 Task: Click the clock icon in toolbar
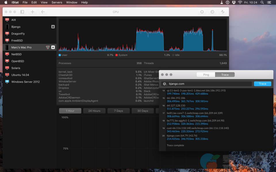point(212,12)
